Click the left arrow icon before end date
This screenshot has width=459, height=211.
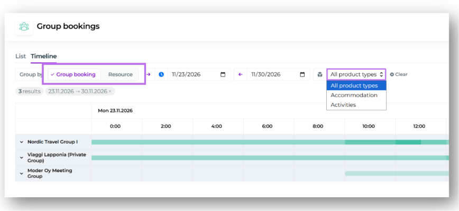pyautogui.click(x=241, y=74)
